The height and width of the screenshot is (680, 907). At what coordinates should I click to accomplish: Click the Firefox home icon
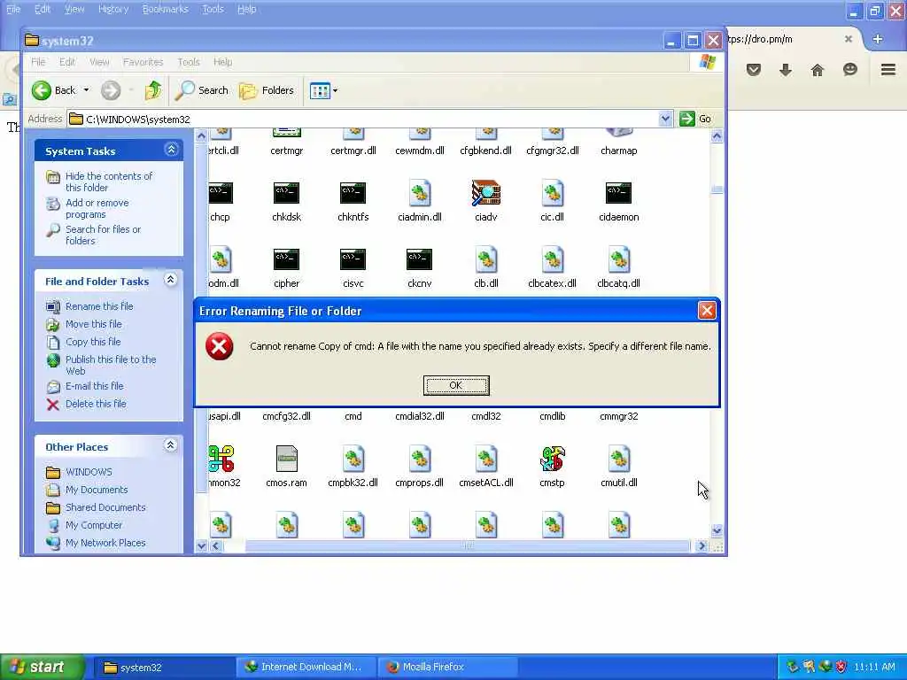click(x=817, y=71)
